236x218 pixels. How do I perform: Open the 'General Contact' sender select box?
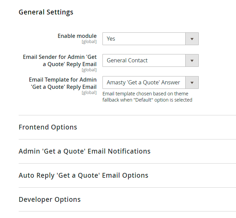click(145, 61)
